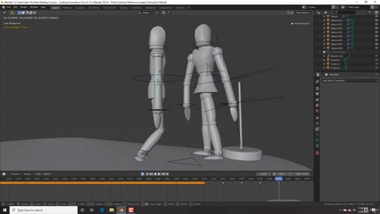The image size is (380, 214).
Task: Toggle visibility of Sphere.008 in outliner
Action: [x=376, y=48]
